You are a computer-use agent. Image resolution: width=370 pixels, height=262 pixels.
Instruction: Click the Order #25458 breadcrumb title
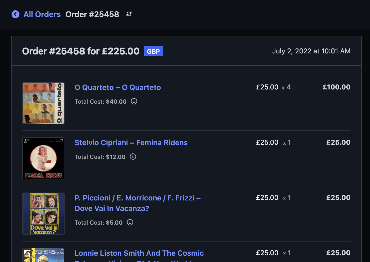[92, 14]
